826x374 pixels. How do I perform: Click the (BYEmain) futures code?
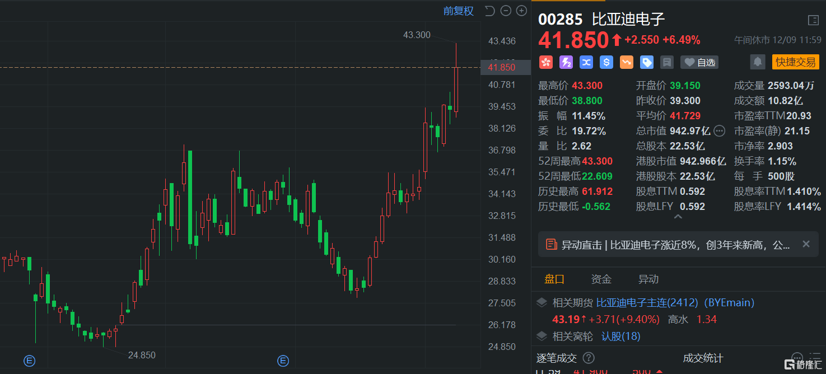(x=729, y=303)
